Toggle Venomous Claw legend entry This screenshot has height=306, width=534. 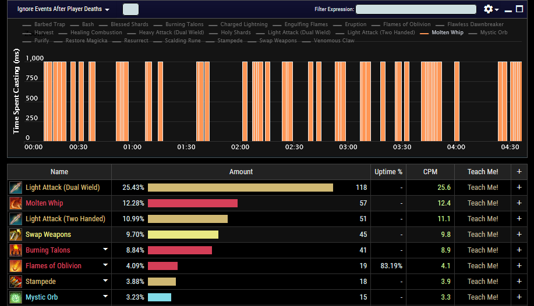click(328, 41)
